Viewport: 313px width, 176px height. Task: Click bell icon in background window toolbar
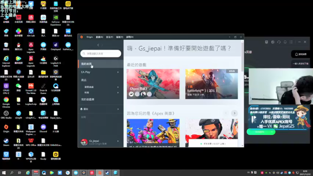click(x=285, y=42)
